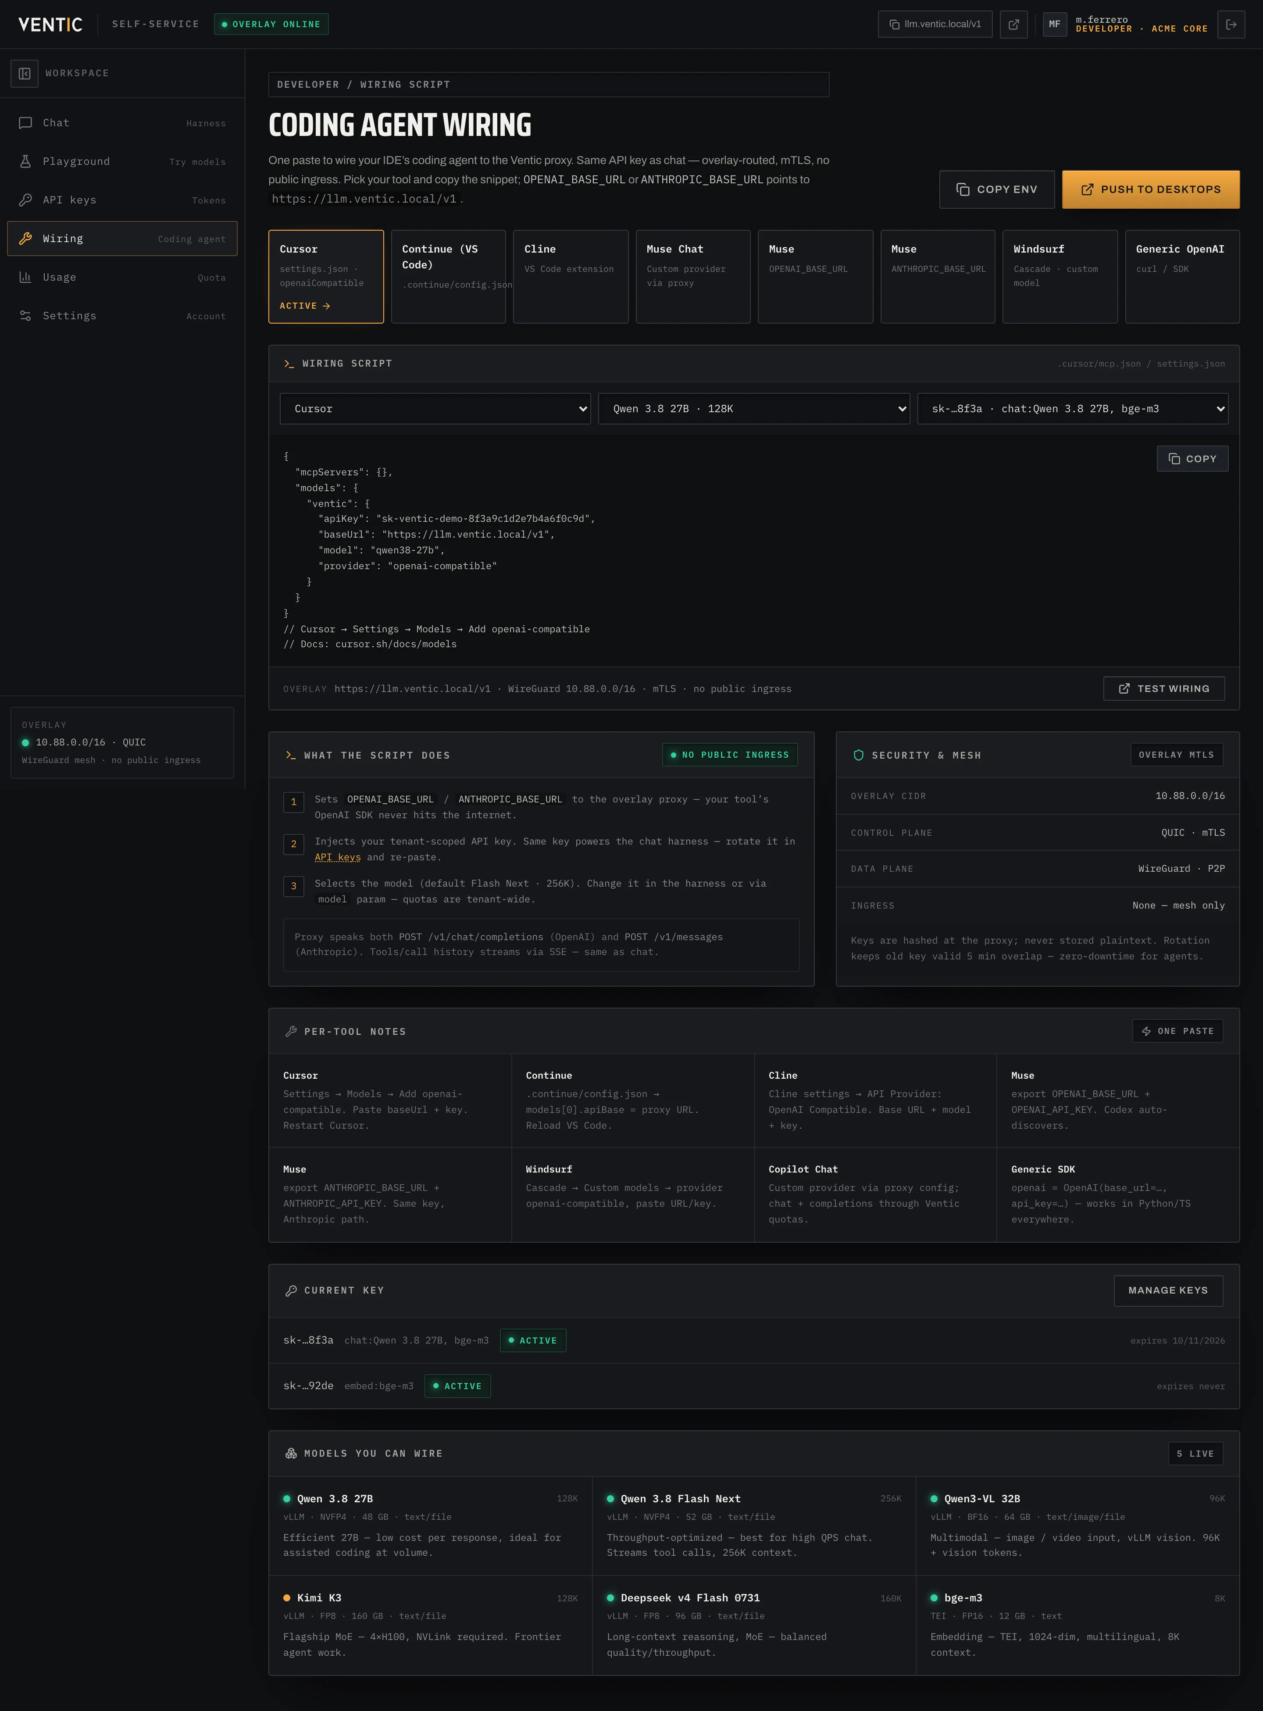Image resolution: width=1263 pixels, height=1711 pixels.
Task: Select the Continue (VS Code) card
Action: (449, 277)
